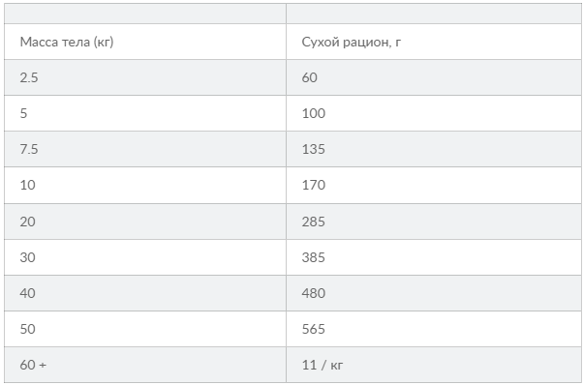
Task: Click the cell with weight 50
Action: (x=145, y=329)
